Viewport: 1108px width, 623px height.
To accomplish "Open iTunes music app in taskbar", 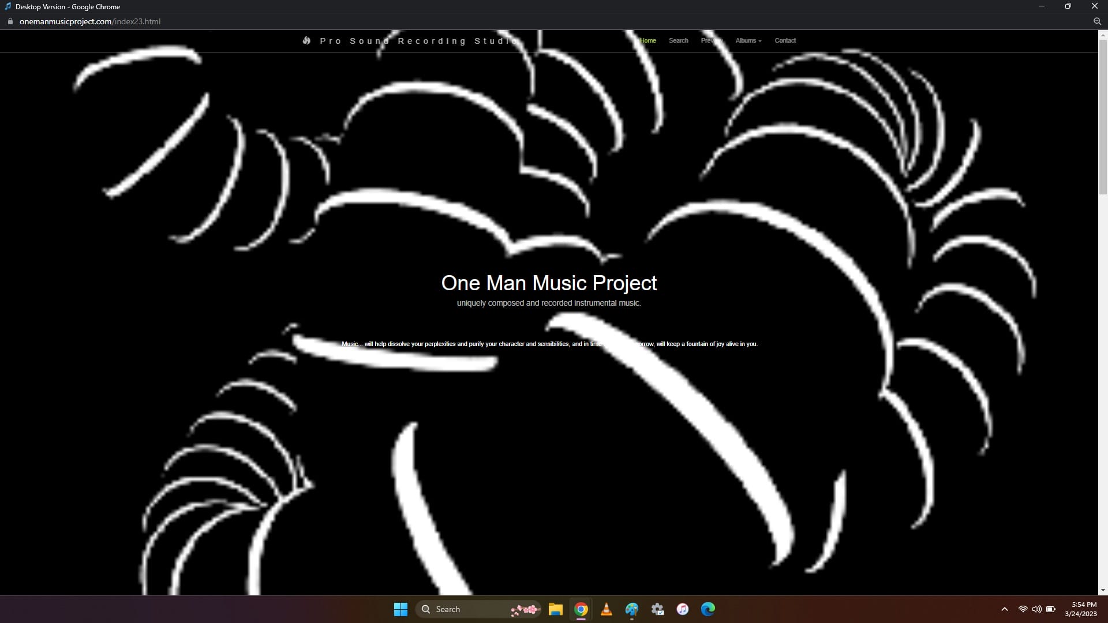I will click(683, 609).
